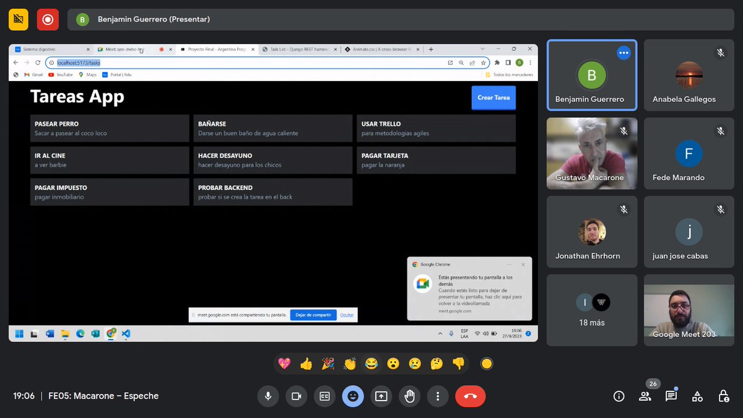Open Benjamin Guerrero tile options menu
Screen dimensions: 743x418
click(624, 53)
